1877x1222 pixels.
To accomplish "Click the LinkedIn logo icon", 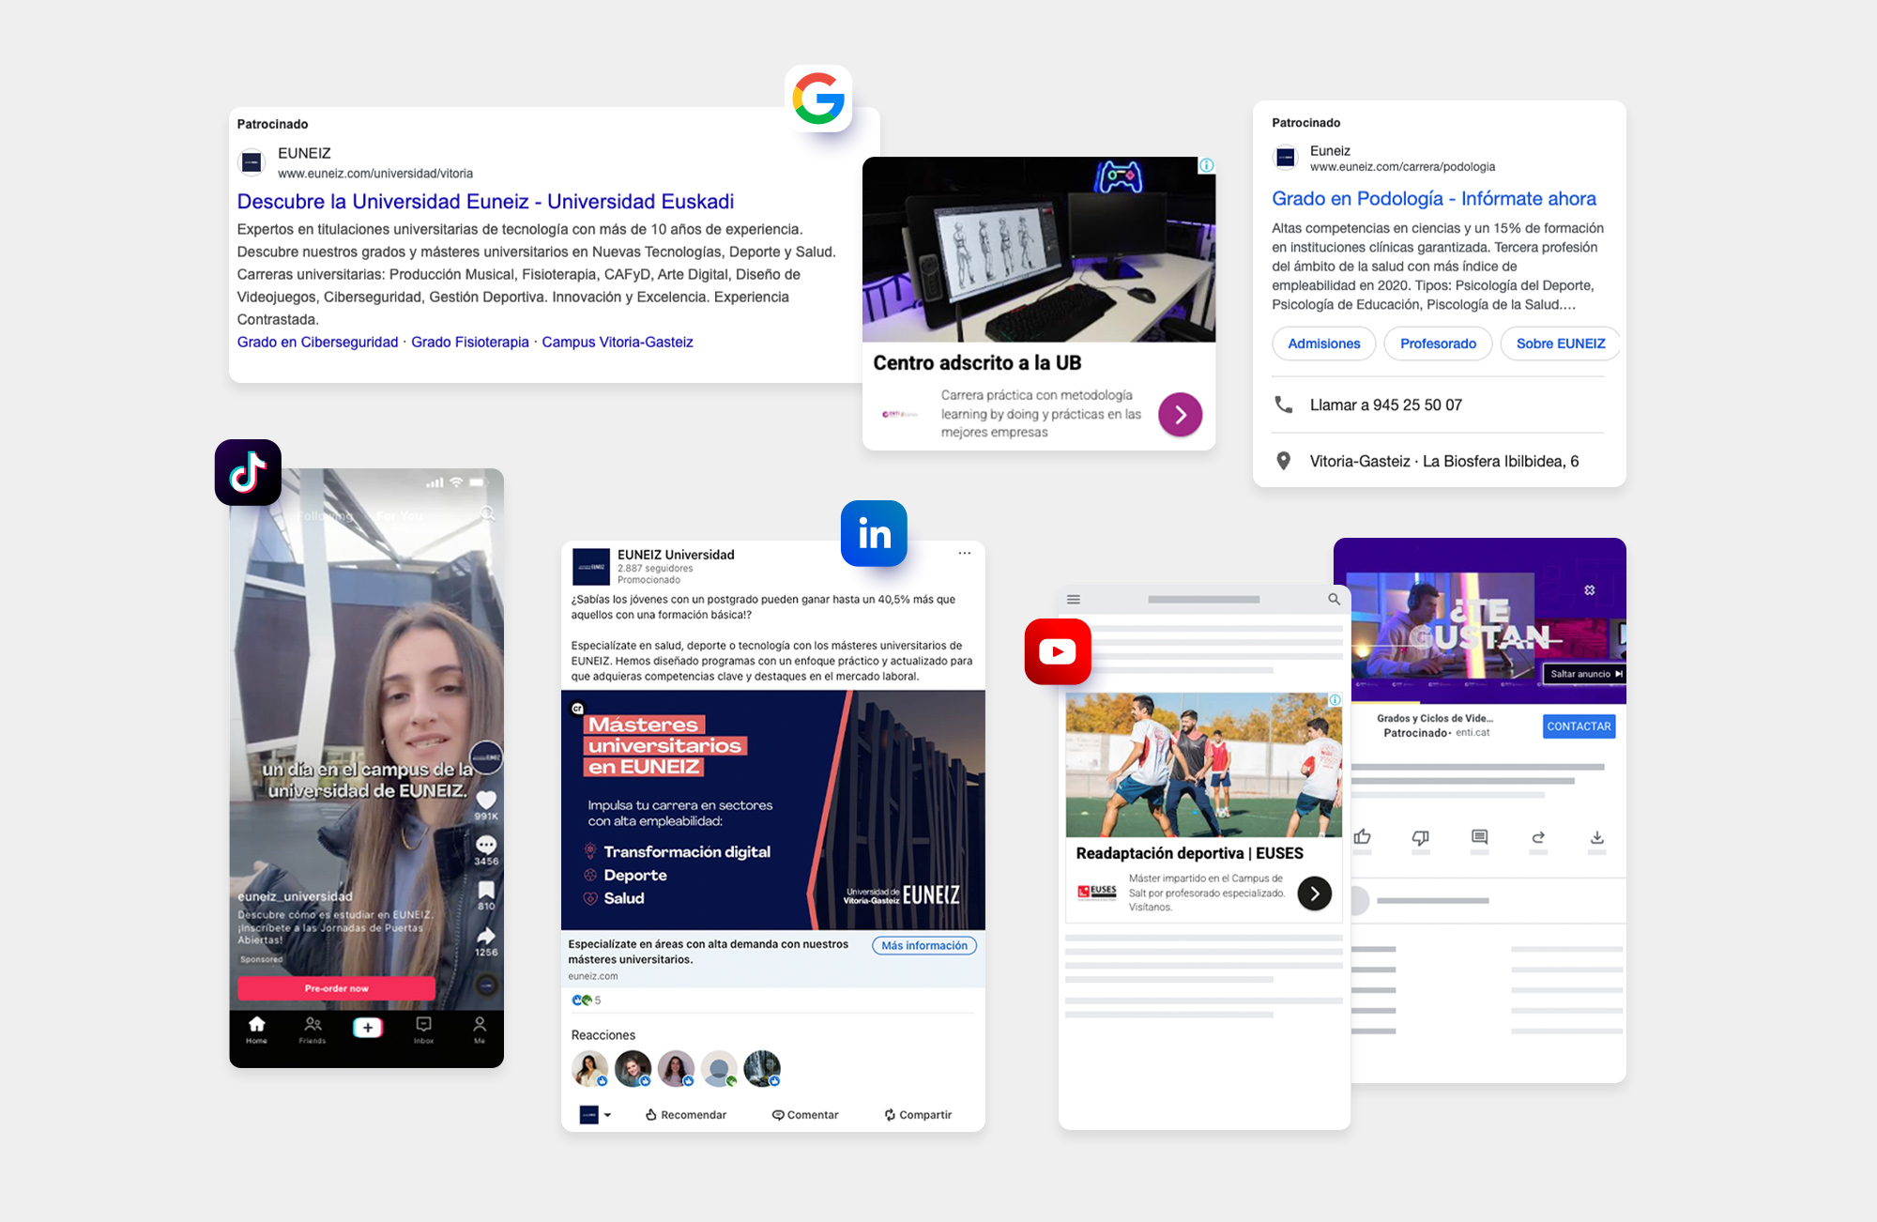I will (874, 533).
